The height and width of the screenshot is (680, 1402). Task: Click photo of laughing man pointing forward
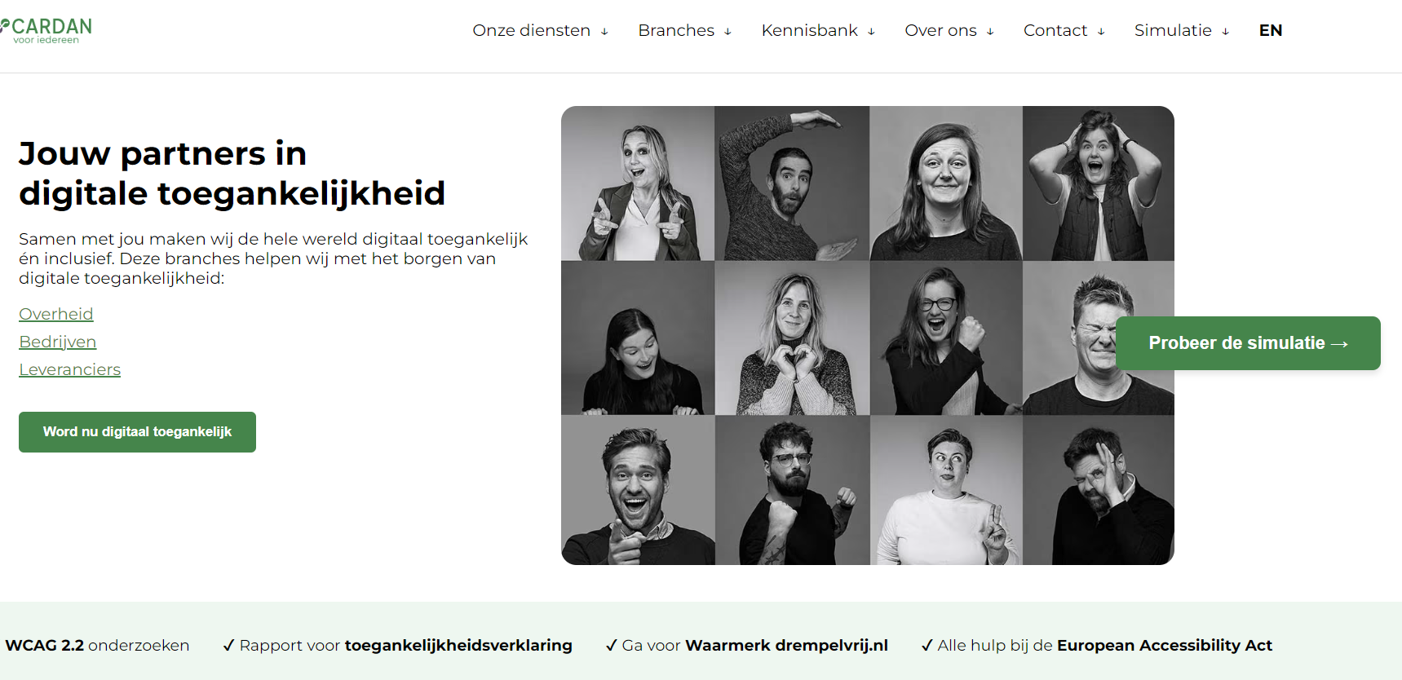point(638,490)
